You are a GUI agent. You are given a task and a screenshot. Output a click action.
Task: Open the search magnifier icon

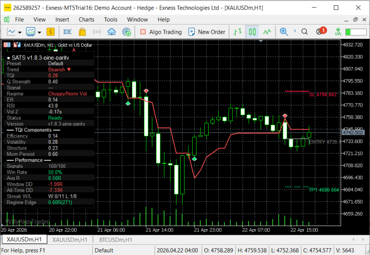(x=304, y=32)
